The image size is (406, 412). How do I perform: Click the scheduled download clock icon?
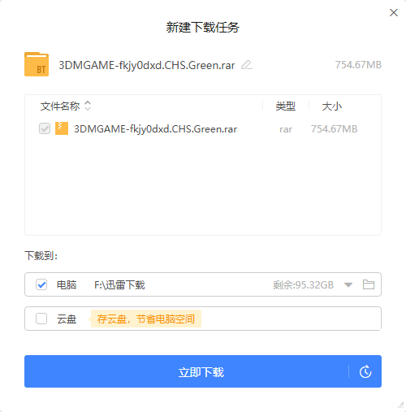tap(365, 371)
